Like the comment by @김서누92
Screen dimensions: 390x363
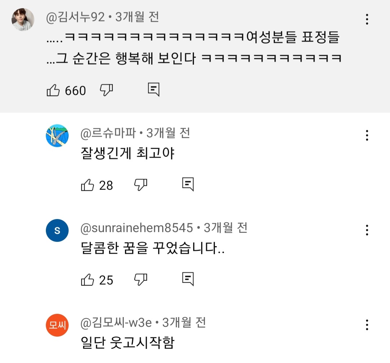(x=53, y=90)
